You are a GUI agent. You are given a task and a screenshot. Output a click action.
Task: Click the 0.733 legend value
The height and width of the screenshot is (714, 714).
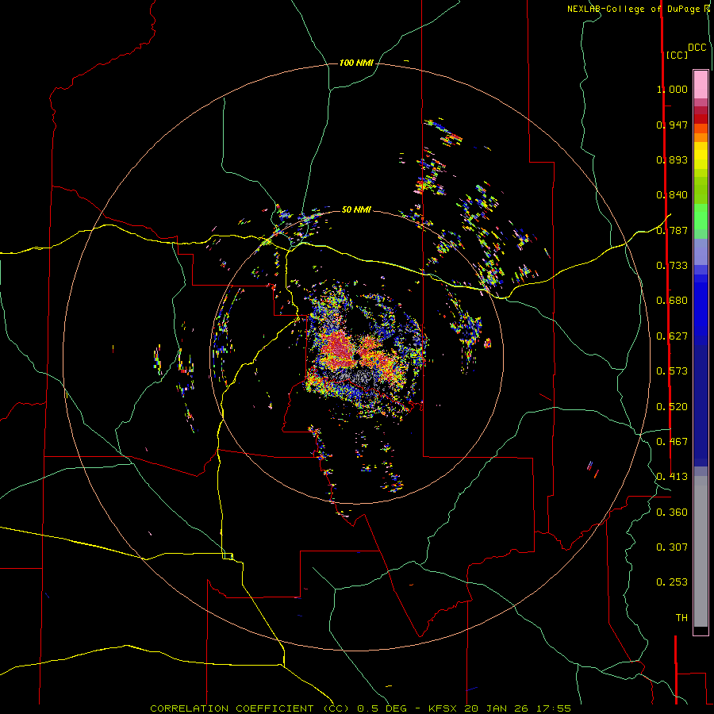(672, 266)
